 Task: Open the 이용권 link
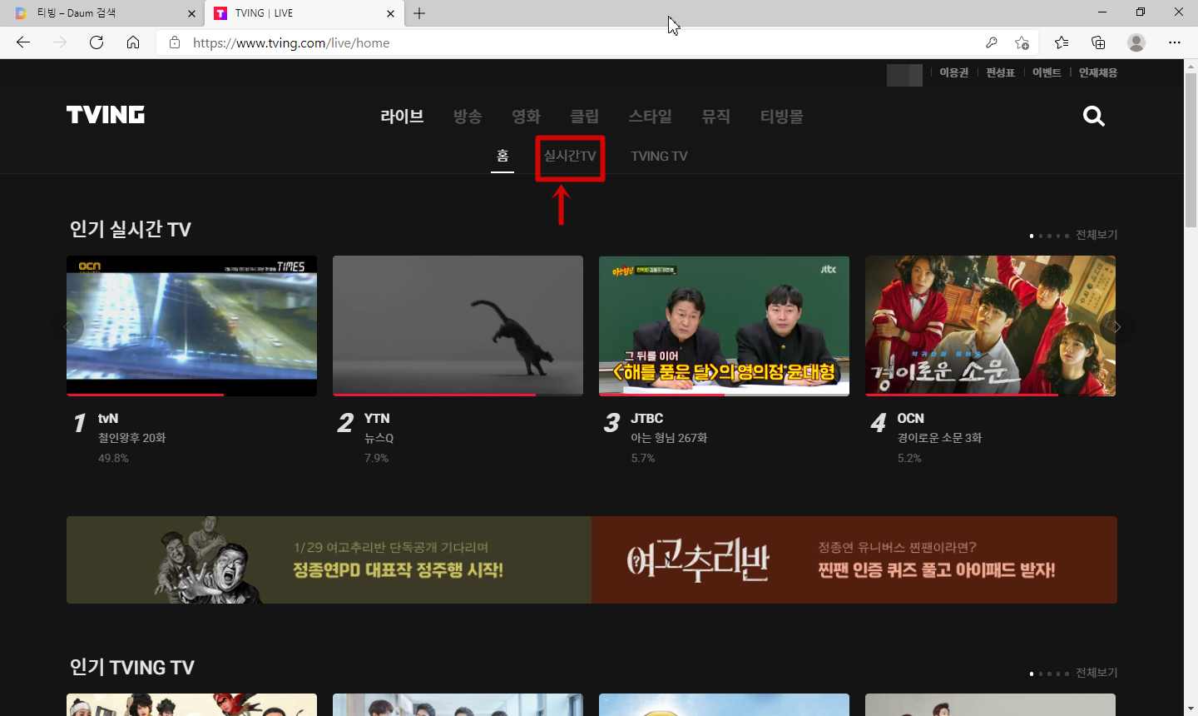(x=954, y=73)
